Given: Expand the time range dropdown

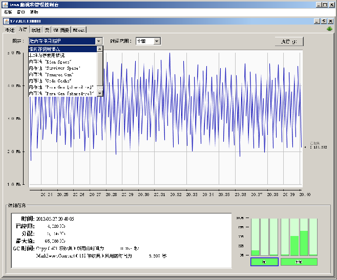Looking at the screenshot, I should (x=156, y=41).
